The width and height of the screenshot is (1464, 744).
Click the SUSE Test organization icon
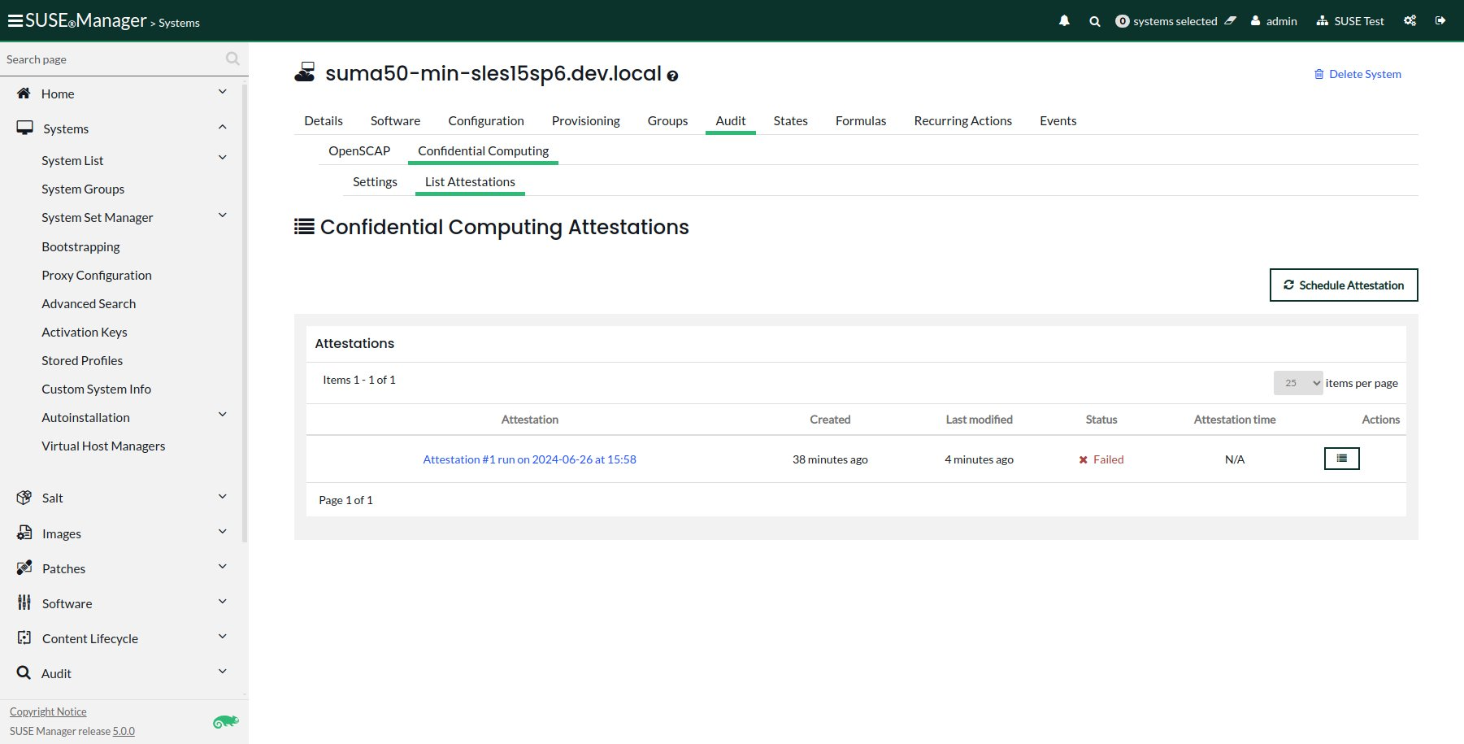[1323, 21]
